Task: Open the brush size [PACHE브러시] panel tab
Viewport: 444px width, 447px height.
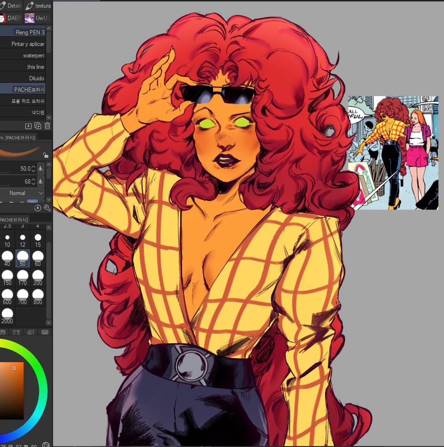Action: coord(14,219)
